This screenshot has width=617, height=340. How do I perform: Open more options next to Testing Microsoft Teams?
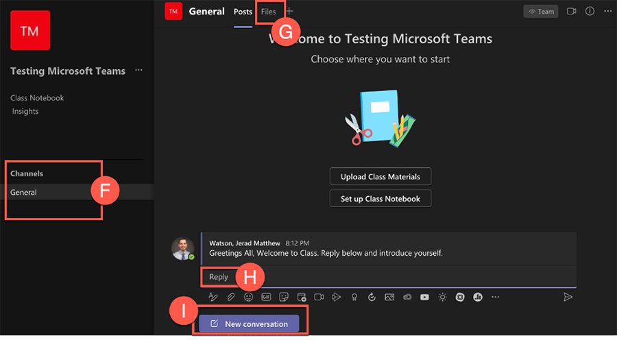(x=139, y=71)
